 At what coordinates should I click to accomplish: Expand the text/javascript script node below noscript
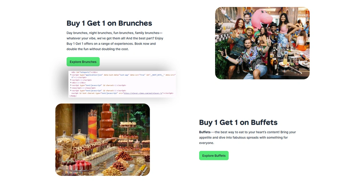click(x=71, y=90)
